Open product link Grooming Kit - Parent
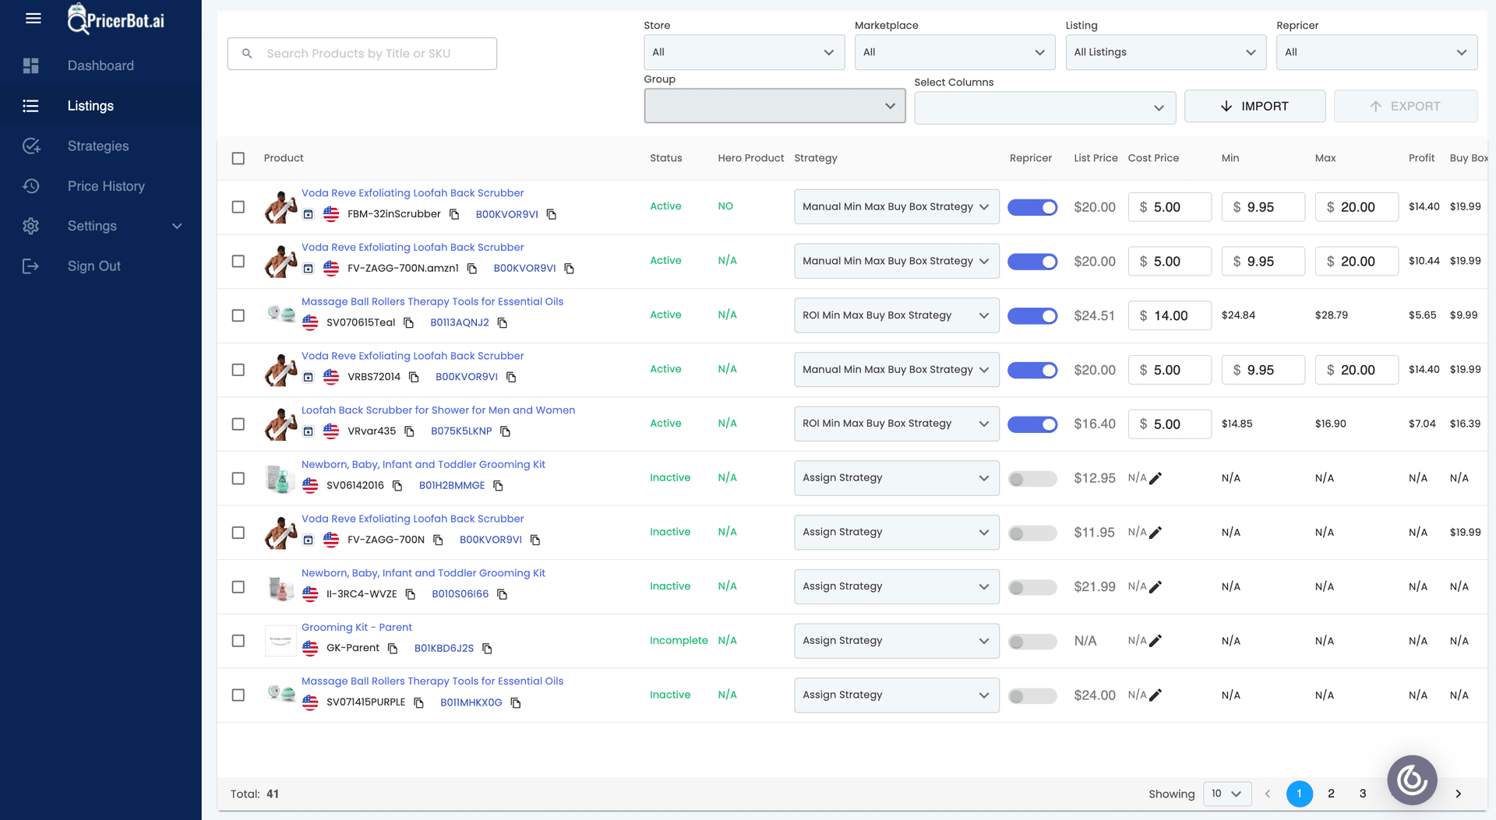Image resolution: width=1496 pixels, height=820 pixels. [x=357, y=627]
